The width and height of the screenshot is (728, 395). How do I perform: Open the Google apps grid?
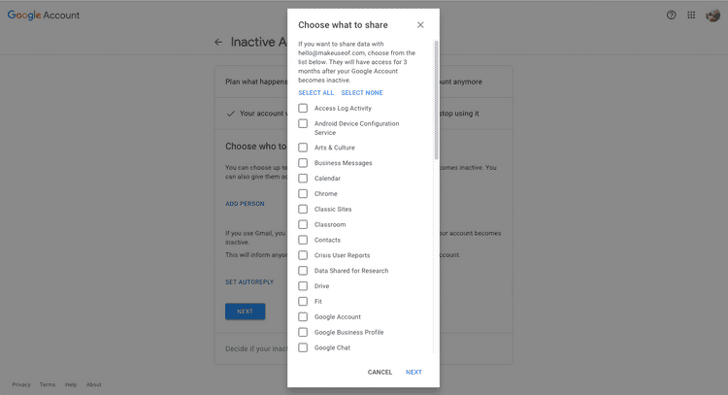pos(691,16)
